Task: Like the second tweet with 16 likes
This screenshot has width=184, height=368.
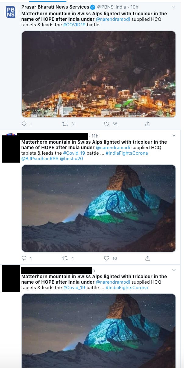Action: pos(107,258)
